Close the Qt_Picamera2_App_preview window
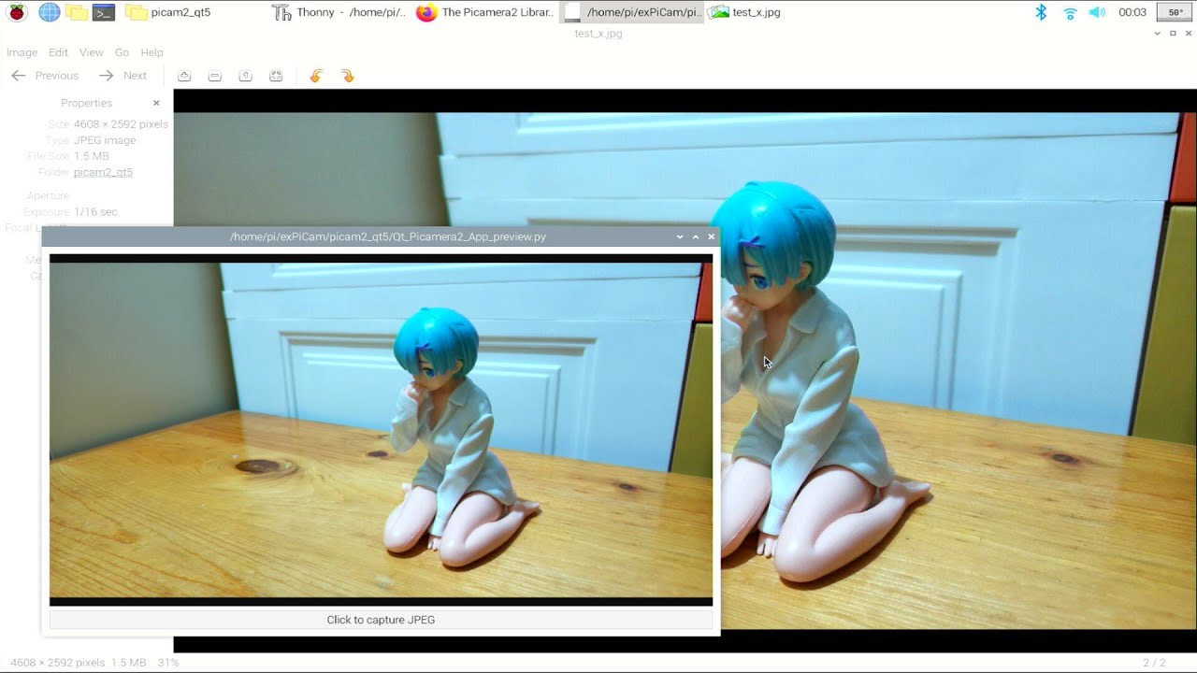Screen dimensions: 1197x673 tap(712, 236)
